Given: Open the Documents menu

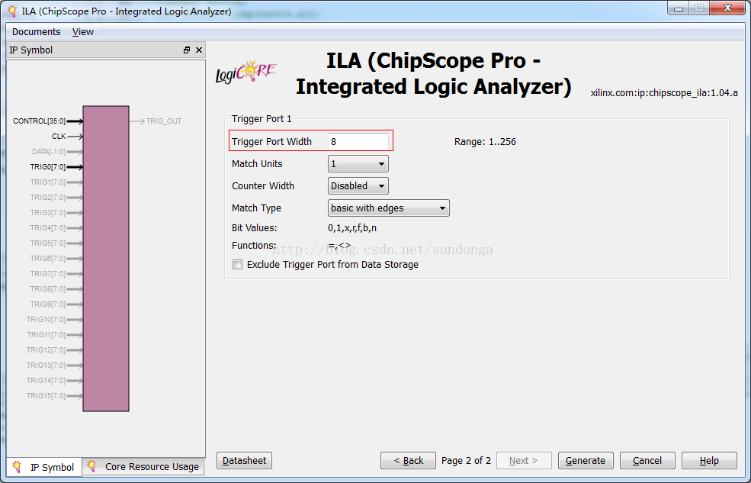Looking at the screenshot, I should click(37, 31).
